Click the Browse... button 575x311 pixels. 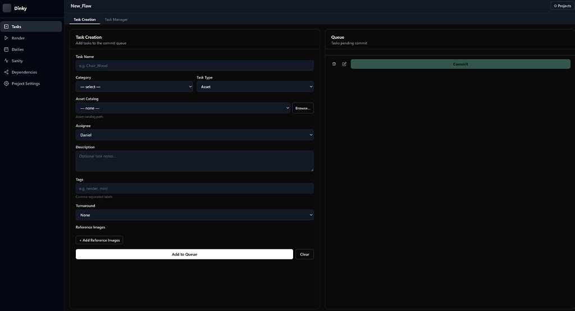pyautogui.click(x=303, y=108)
